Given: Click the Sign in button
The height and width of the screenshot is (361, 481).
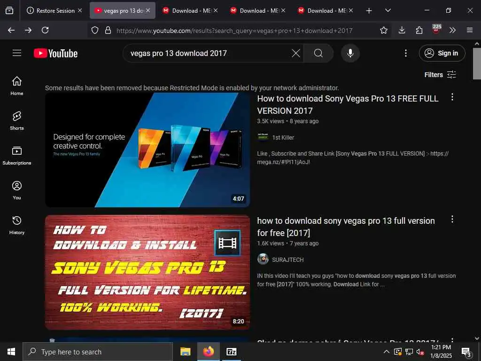Looking at the screenshot, I should click(442, 53).
